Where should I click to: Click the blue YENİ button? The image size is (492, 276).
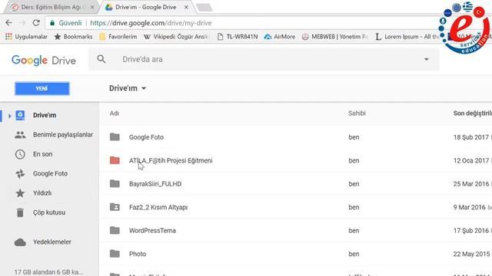[42, 89]
